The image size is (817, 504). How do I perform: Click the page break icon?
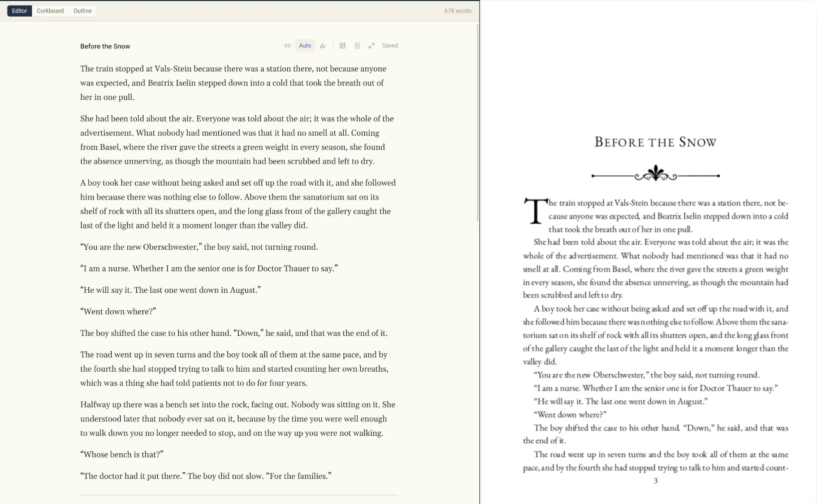tap(357, 46)
